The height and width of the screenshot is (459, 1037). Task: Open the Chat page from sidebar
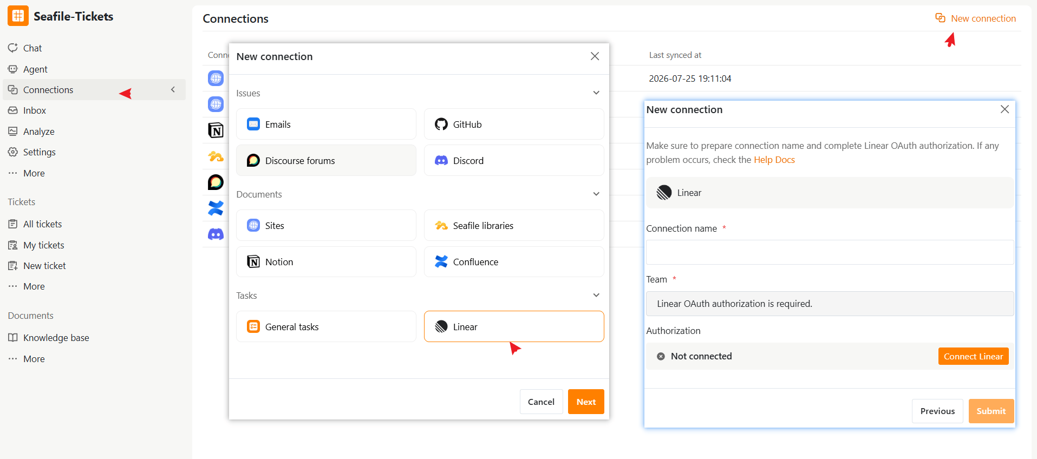pos(32,48)
